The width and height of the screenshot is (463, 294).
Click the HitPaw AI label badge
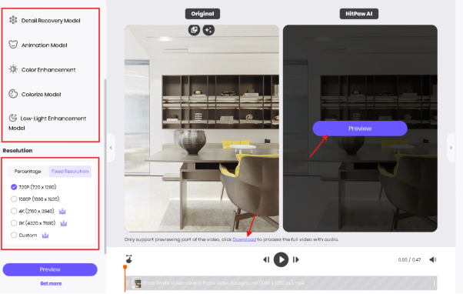pyautogui.click(x=359, y=14)
